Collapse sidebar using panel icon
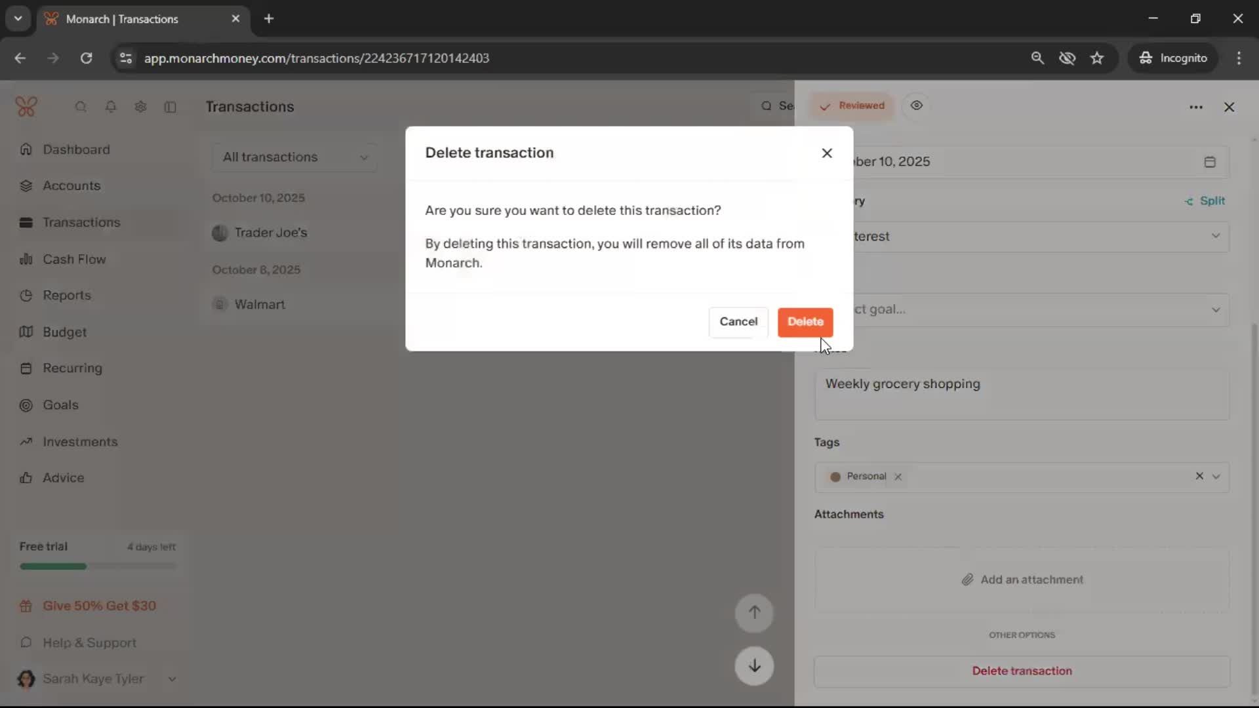1259x708 pixels. tap(170, 106)
